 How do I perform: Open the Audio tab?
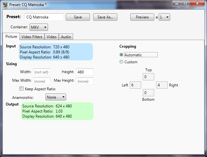(66, 37)
